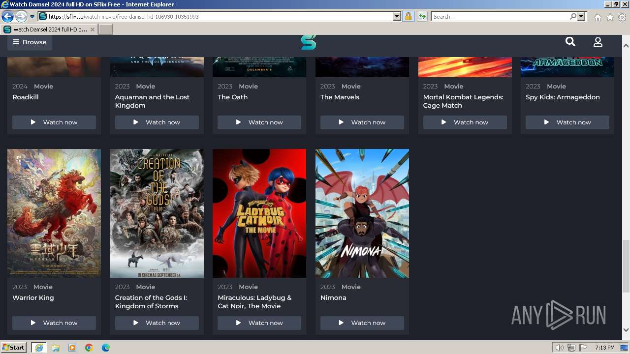The image size is (630, 354).
Task: Expand the search provider dropdown
Action: [581, 16]
